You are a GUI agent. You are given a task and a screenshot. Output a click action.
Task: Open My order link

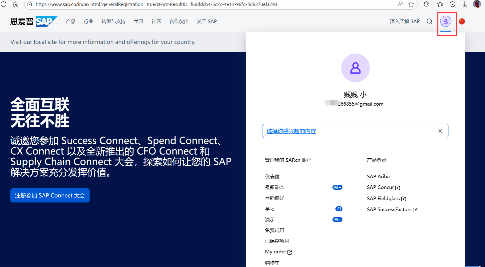(x=276, y=252)
